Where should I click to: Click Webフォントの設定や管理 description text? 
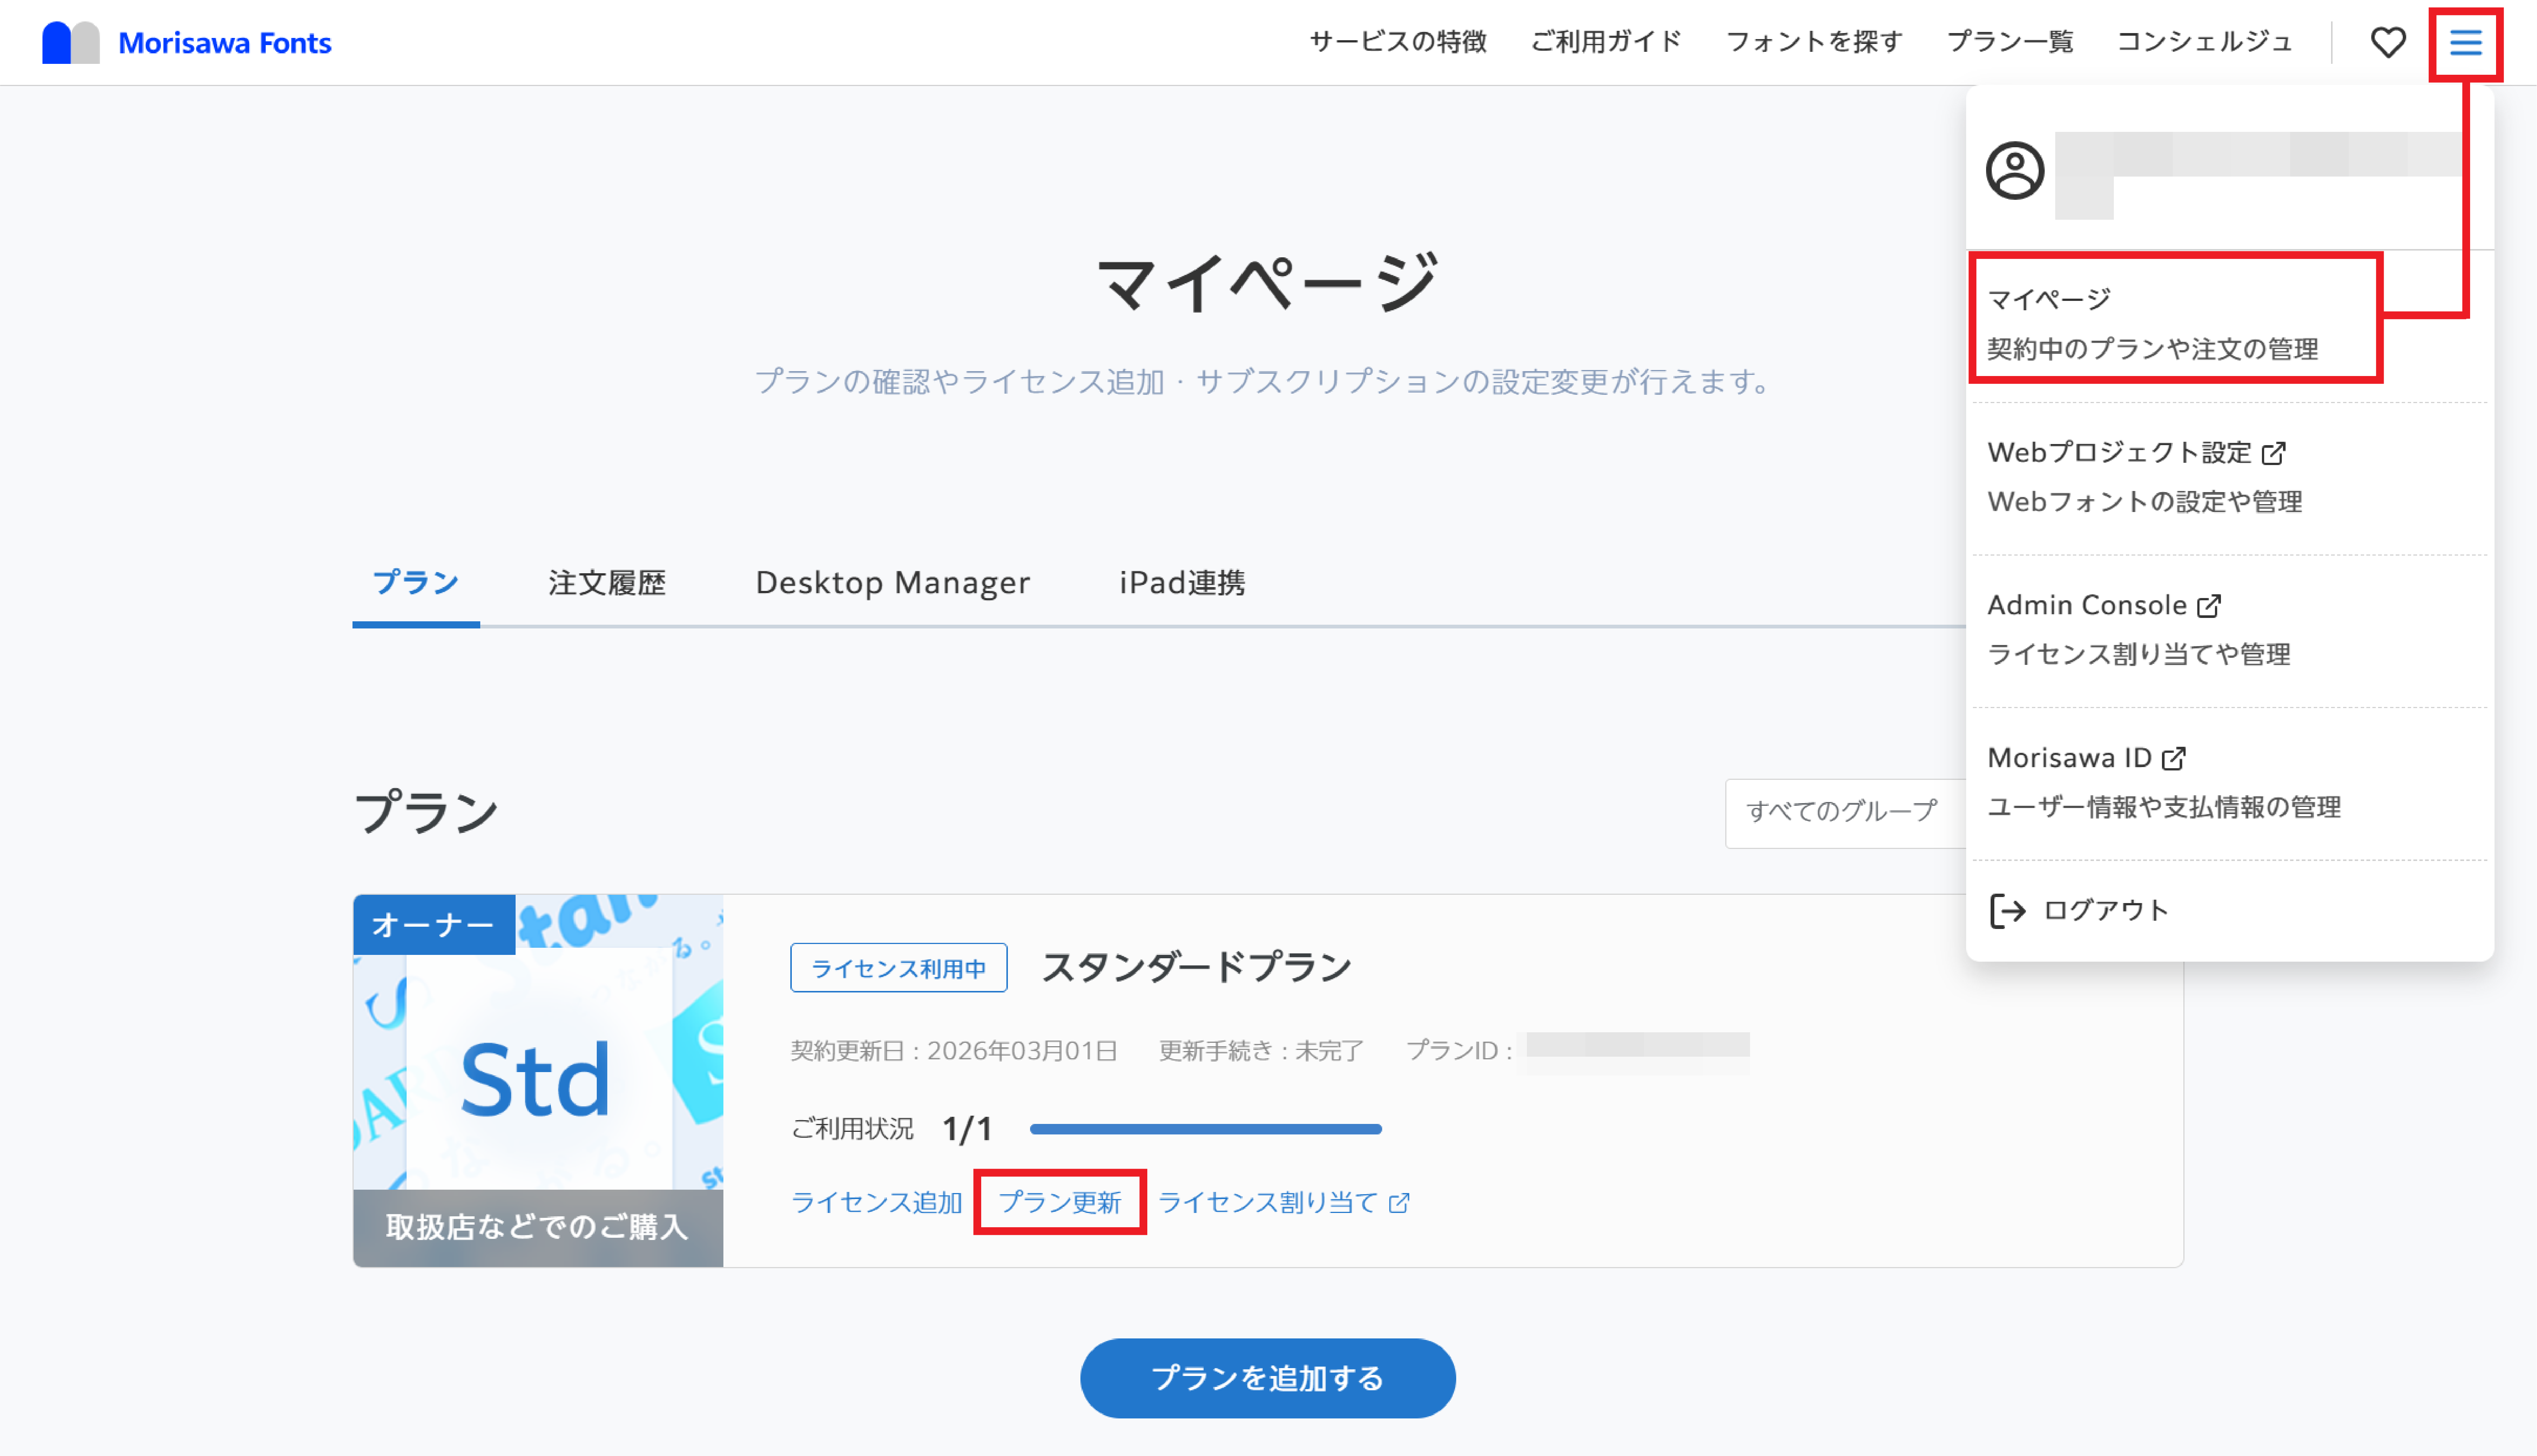pos(2145,502)
